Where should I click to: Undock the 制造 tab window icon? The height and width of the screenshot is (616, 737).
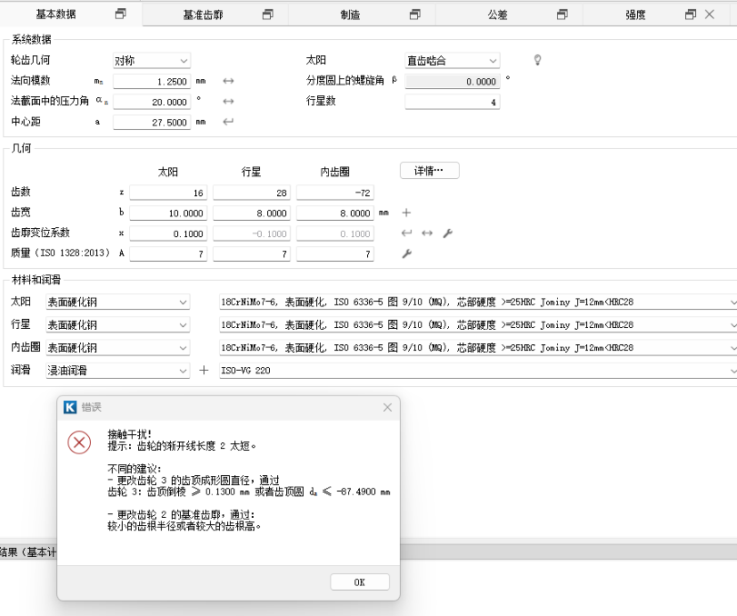(414, 15)
